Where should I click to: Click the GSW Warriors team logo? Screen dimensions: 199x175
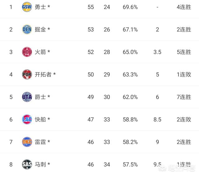tap(27, 7)
